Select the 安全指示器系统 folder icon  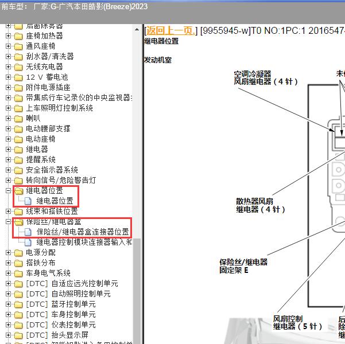[x=18, y=170]
